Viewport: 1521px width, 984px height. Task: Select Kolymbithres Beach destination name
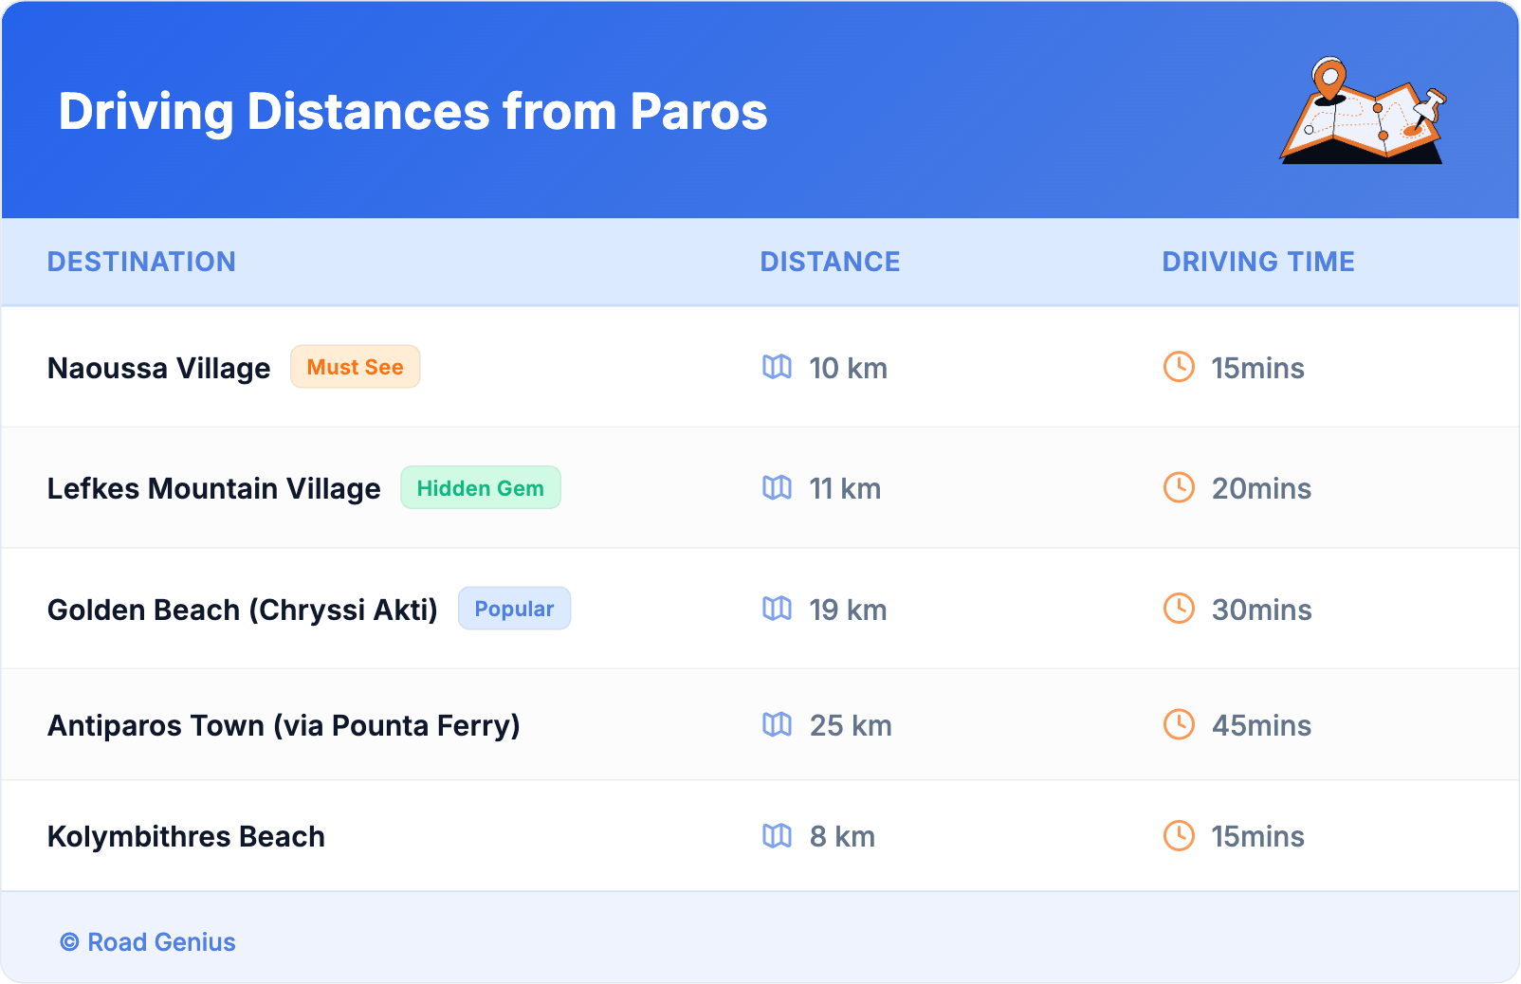tap(186, 836)
